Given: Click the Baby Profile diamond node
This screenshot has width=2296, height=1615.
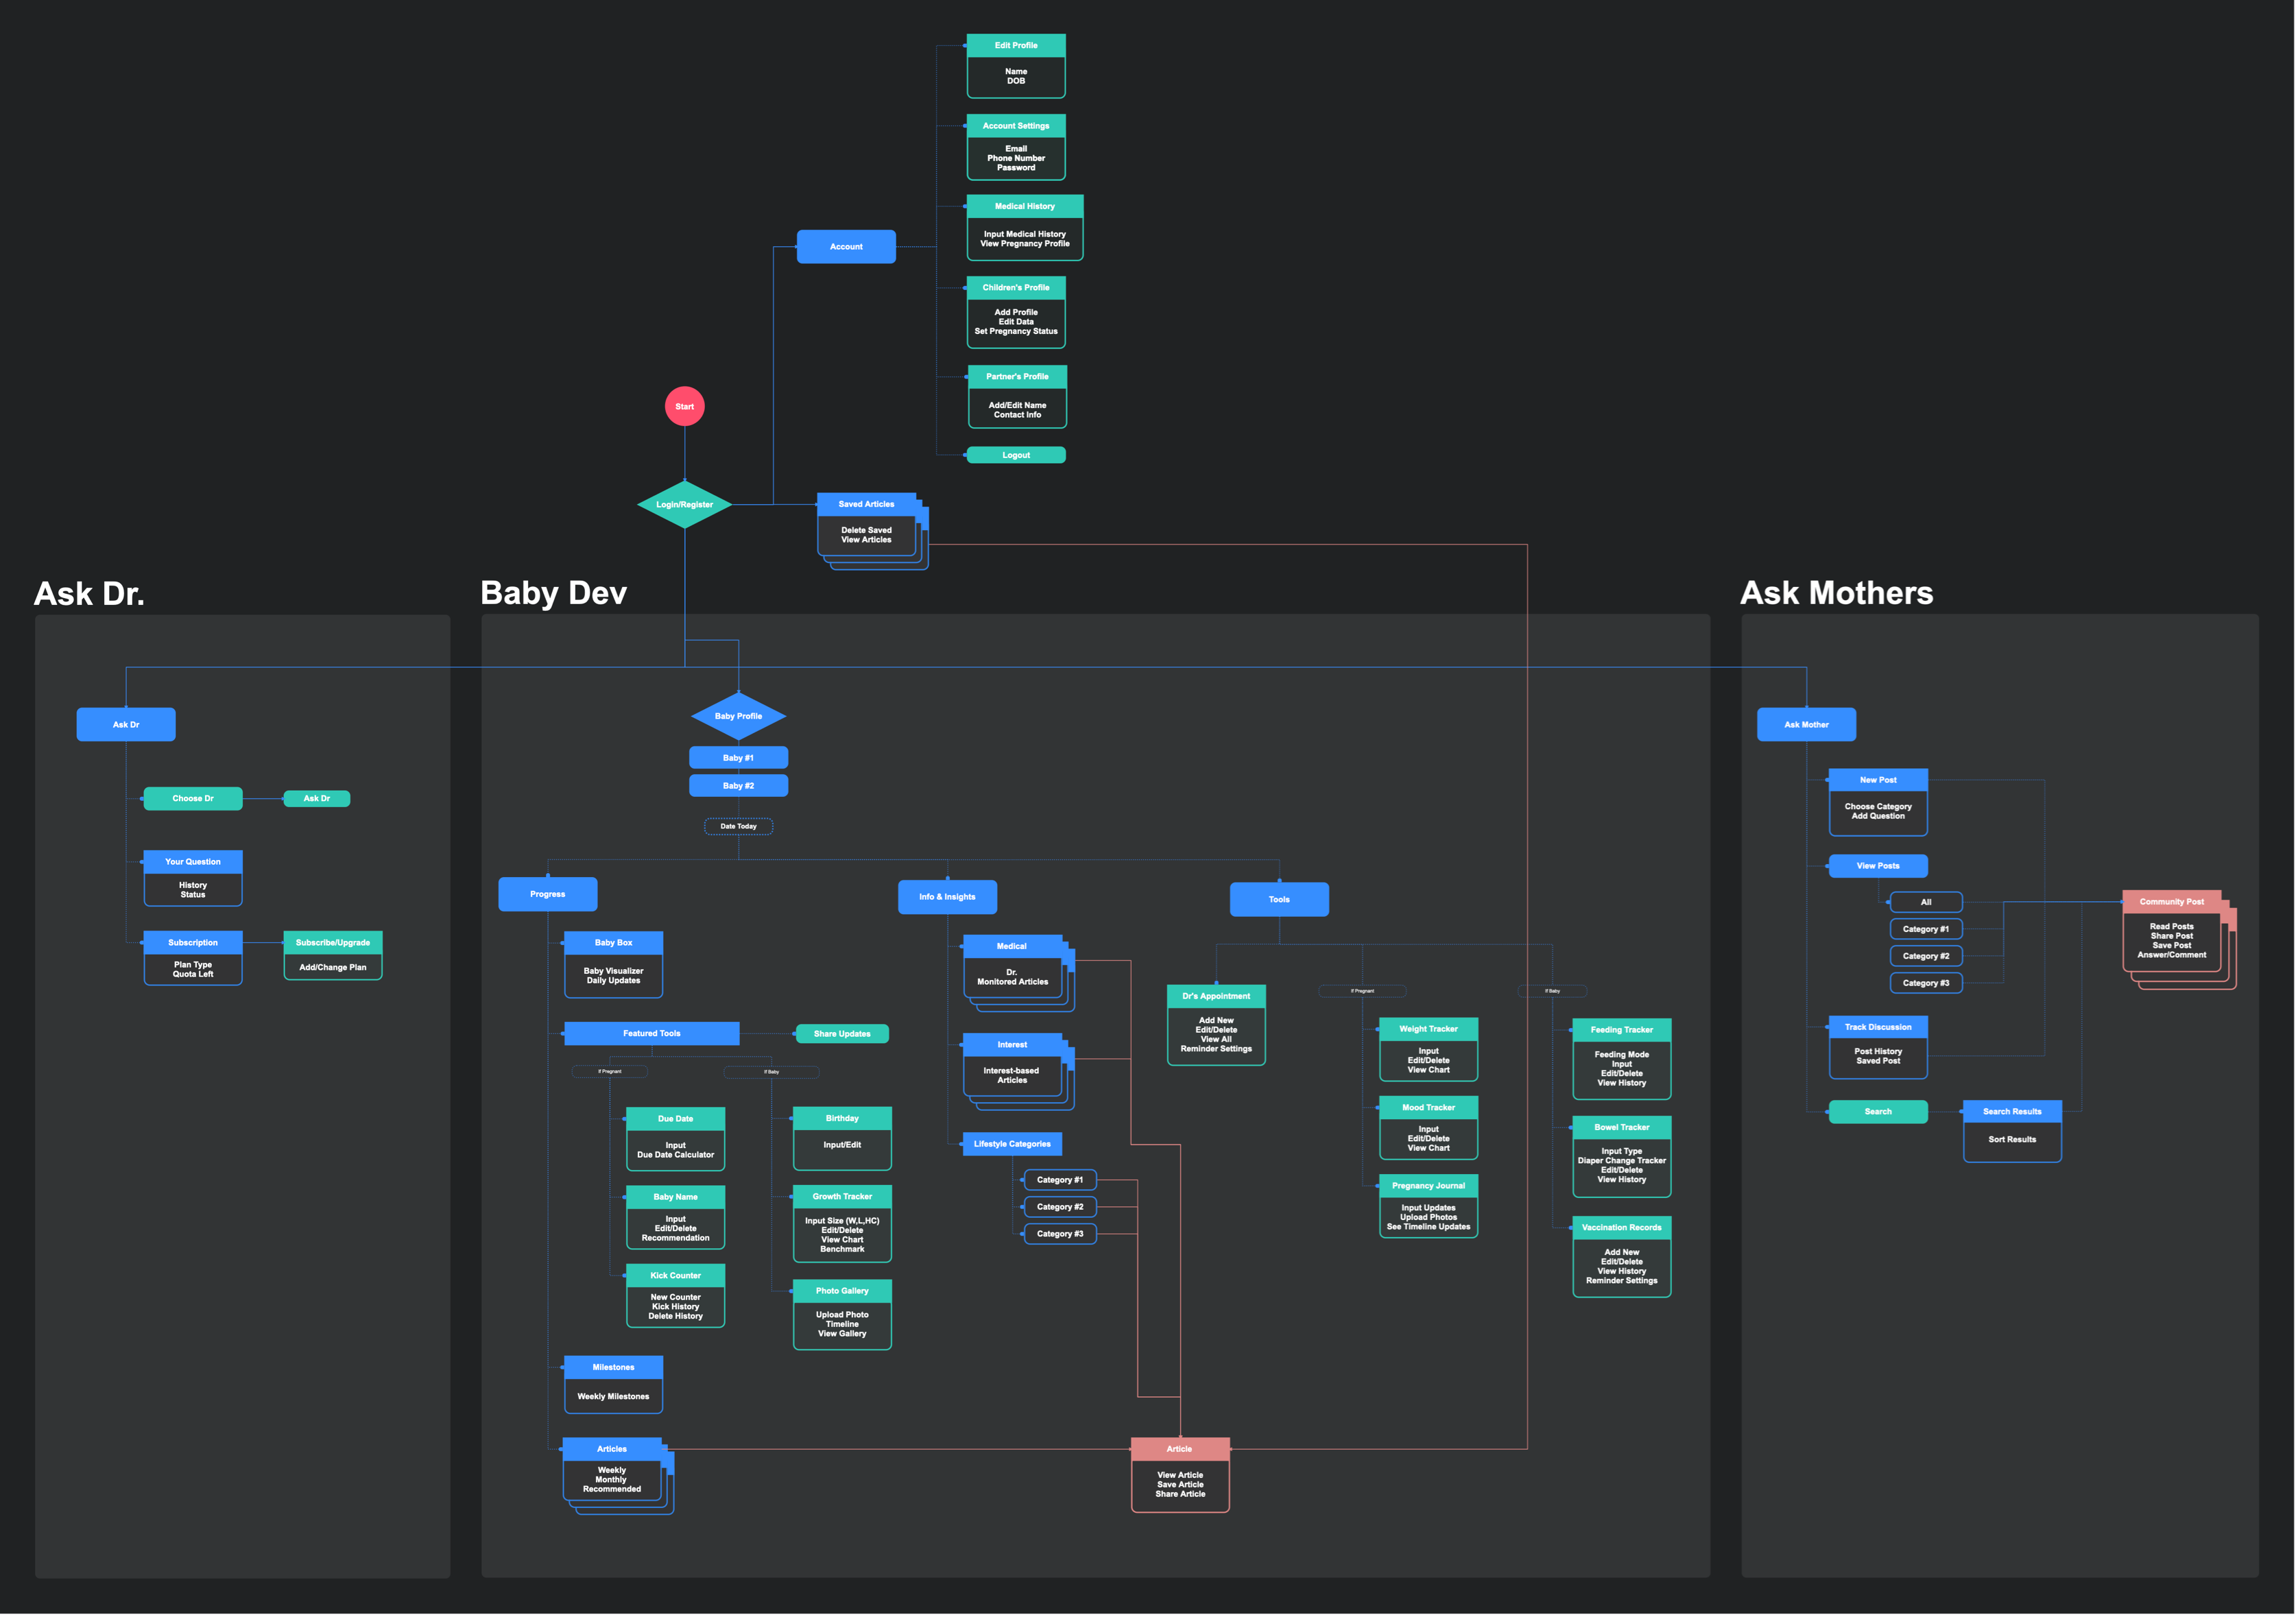Looking at the screenshot, I should point(738,716).
